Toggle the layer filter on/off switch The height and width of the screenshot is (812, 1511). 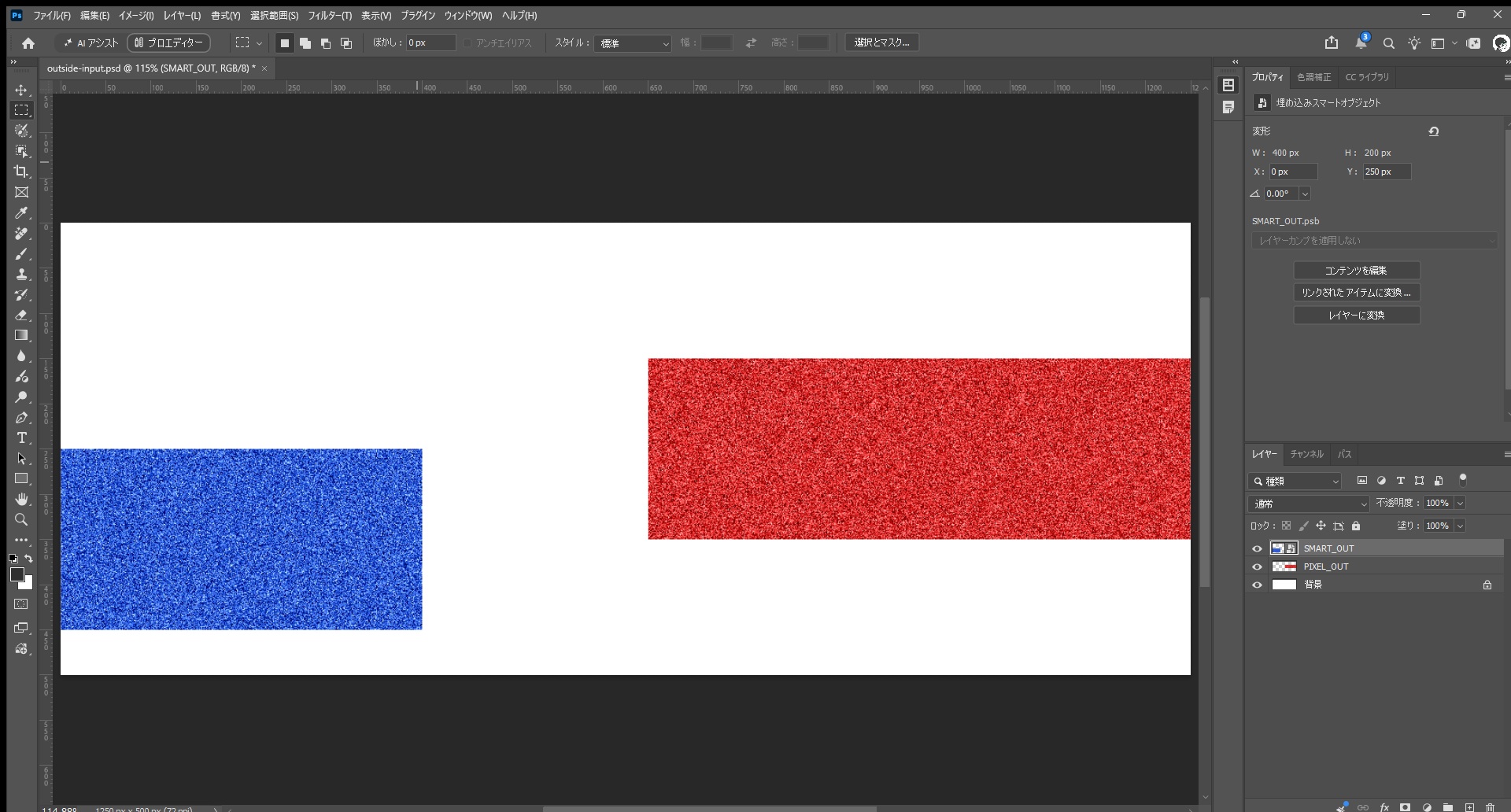tap(1463, 479)
